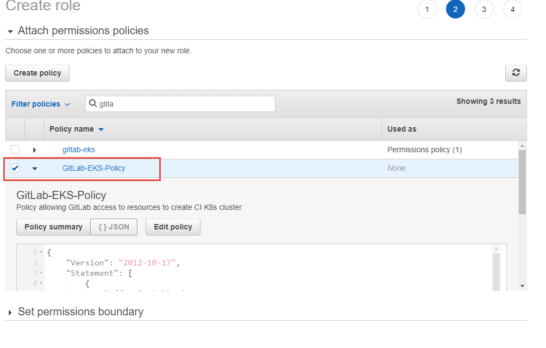Viewport: 546px width, 348px height.
Task: Click policy list scroll down arrow
Action: click(522, 286)
